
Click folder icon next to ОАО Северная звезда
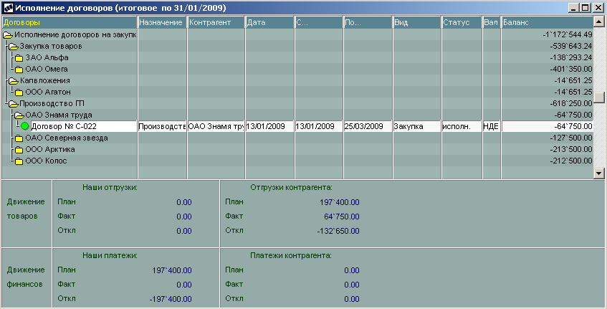click(19, 138)
